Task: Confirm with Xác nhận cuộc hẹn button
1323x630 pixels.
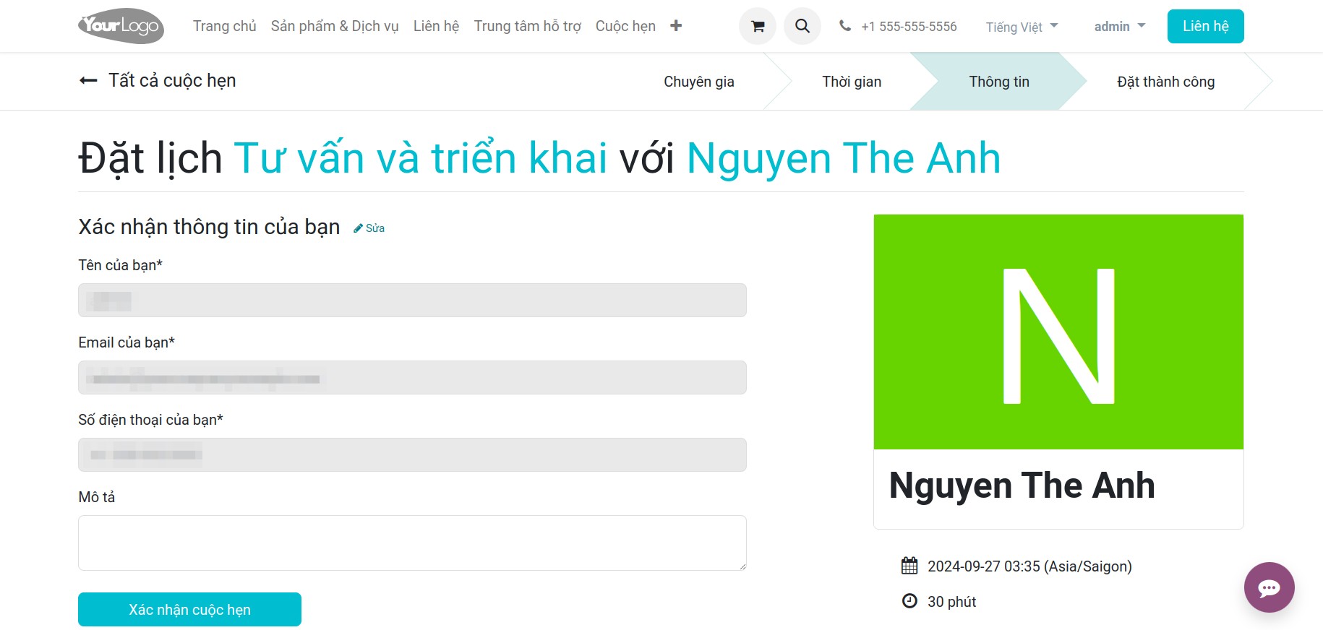Action: [189, 610]
